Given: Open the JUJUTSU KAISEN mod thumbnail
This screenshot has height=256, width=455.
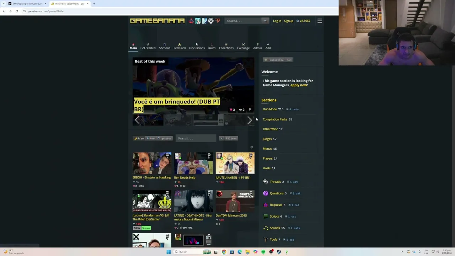Looking at the screenshot, I should pyautogui.click(x=235, y=164).
